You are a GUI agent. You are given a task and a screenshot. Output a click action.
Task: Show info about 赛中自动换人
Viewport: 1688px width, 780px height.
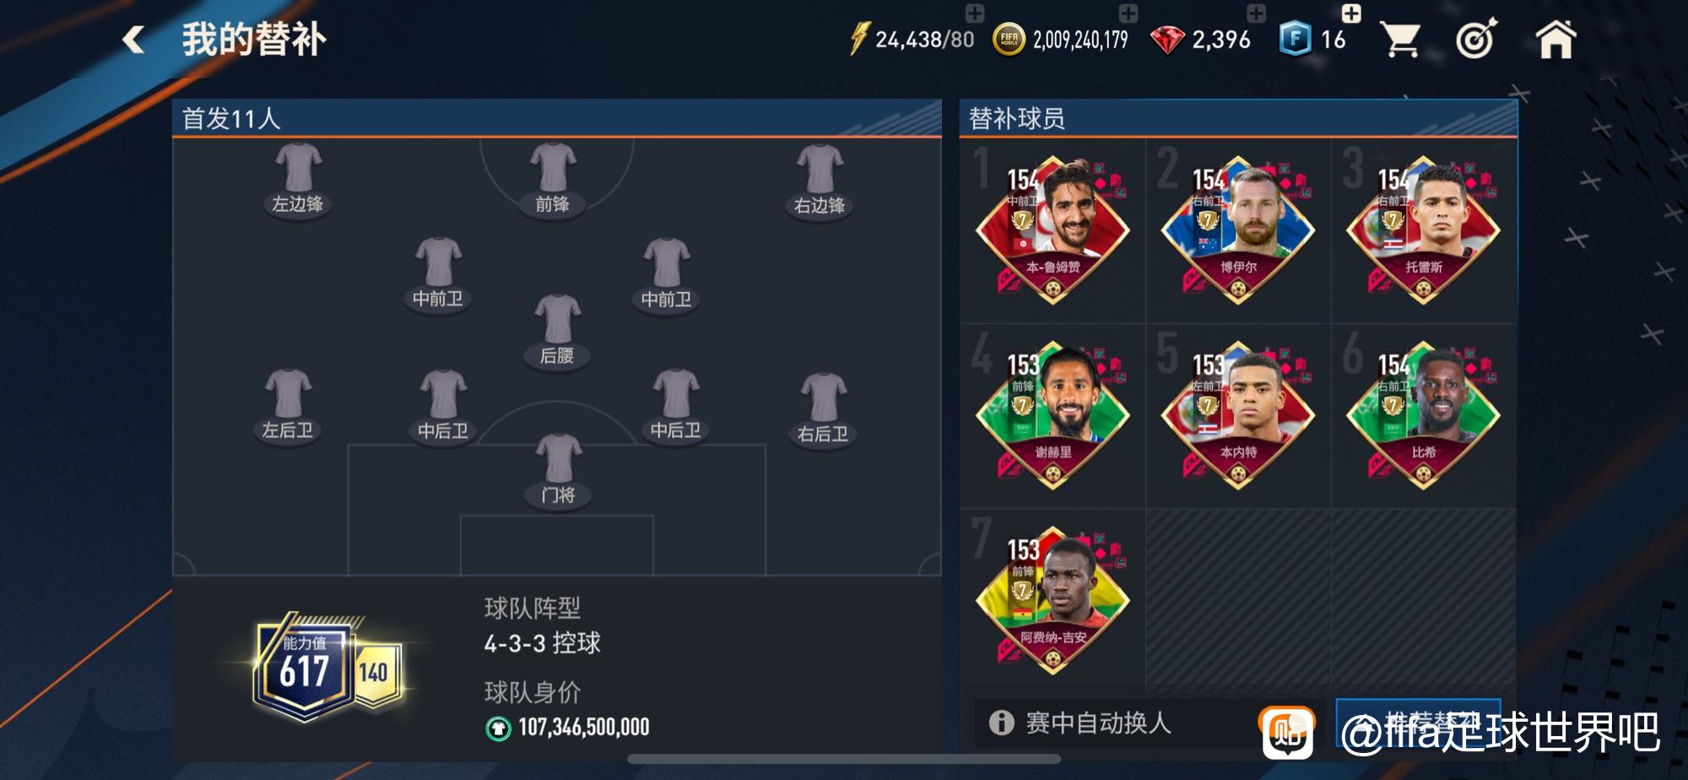point(1001,723)
